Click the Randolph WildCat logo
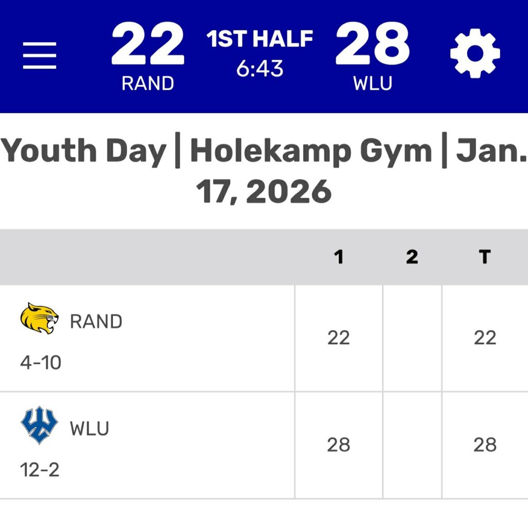Screen dimensions: 528x518 click(39, 318)
